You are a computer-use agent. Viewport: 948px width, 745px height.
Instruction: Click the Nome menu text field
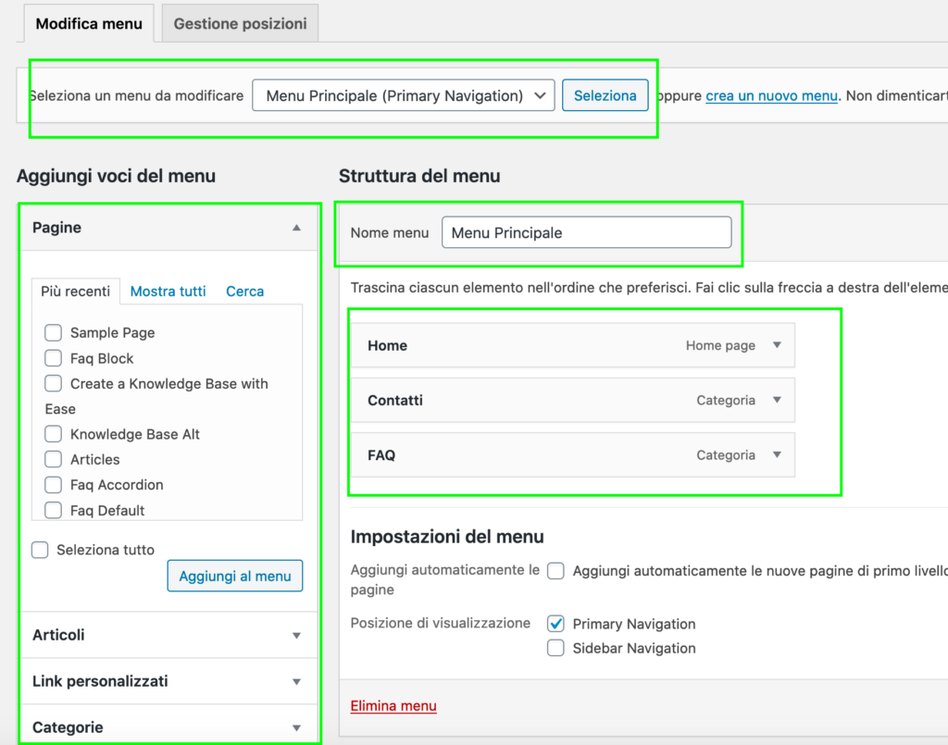click(586, 233)
